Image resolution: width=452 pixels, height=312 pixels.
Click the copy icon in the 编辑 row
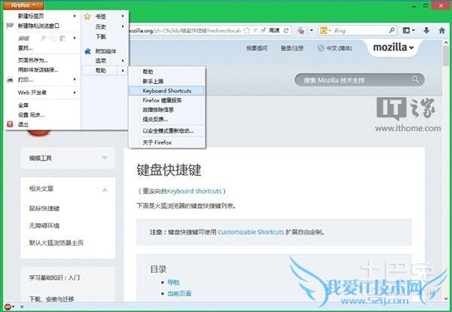pos(53,38)
